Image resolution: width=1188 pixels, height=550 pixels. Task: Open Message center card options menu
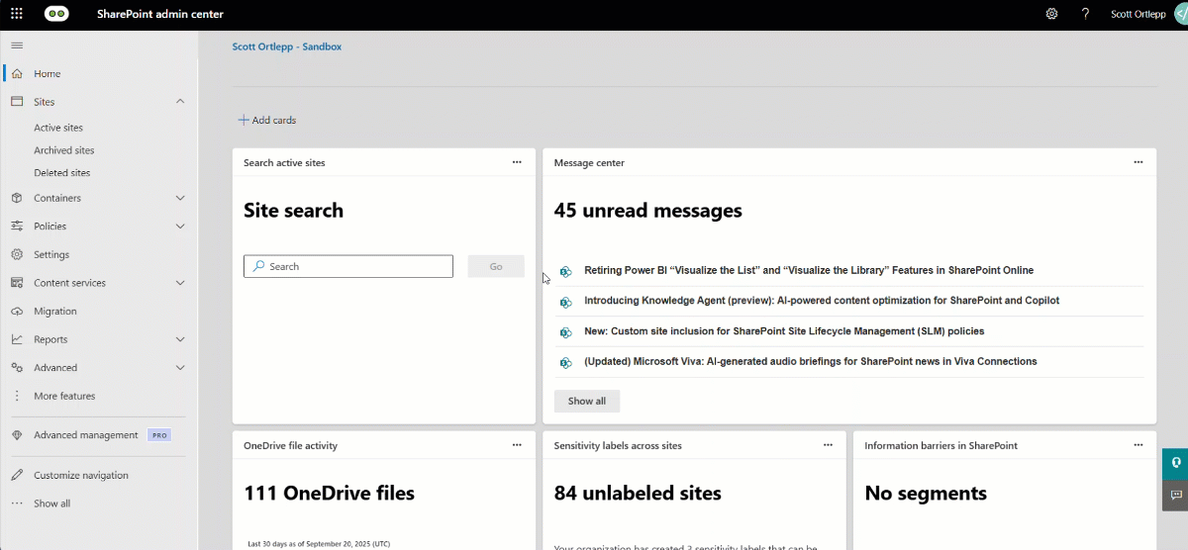tap(1138, 162)
